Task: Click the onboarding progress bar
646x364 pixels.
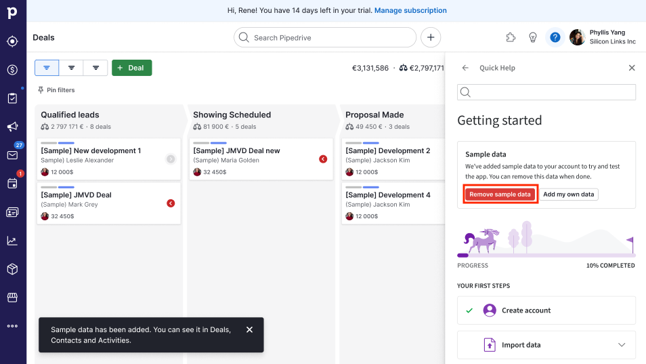Action: (x=546, y=256)
